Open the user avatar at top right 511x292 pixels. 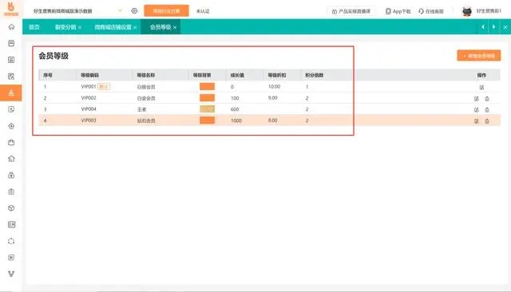coord(466,11)
